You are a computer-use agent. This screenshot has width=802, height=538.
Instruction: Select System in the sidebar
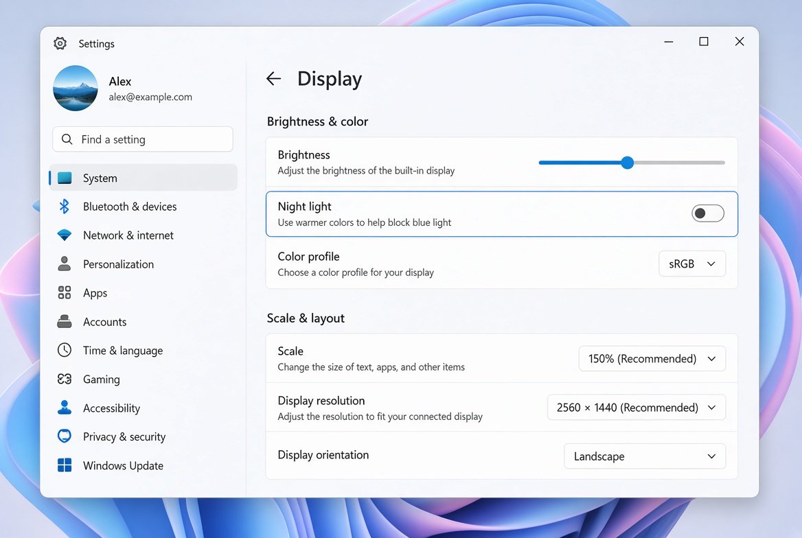[144, 178]
